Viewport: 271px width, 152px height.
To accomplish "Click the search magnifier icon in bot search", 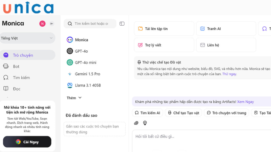I will pyautogui.click(x=70, y=24).
